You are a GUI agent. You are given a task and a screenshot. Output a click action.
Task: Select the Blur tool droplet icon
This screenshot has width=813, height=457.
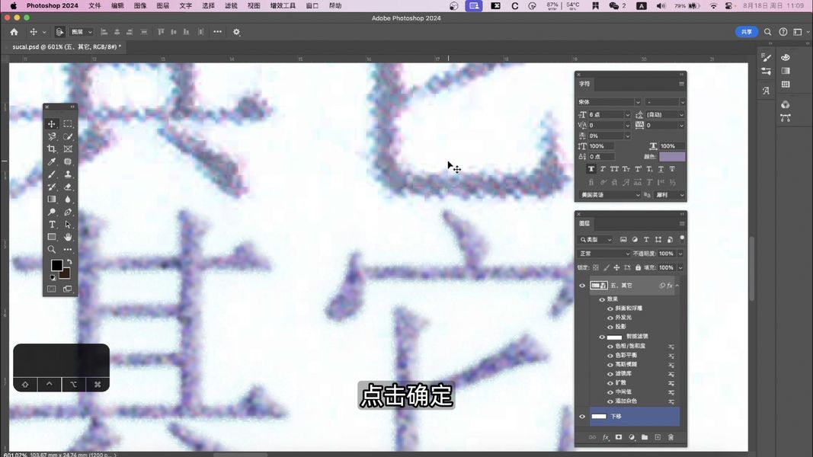[68, 200]
